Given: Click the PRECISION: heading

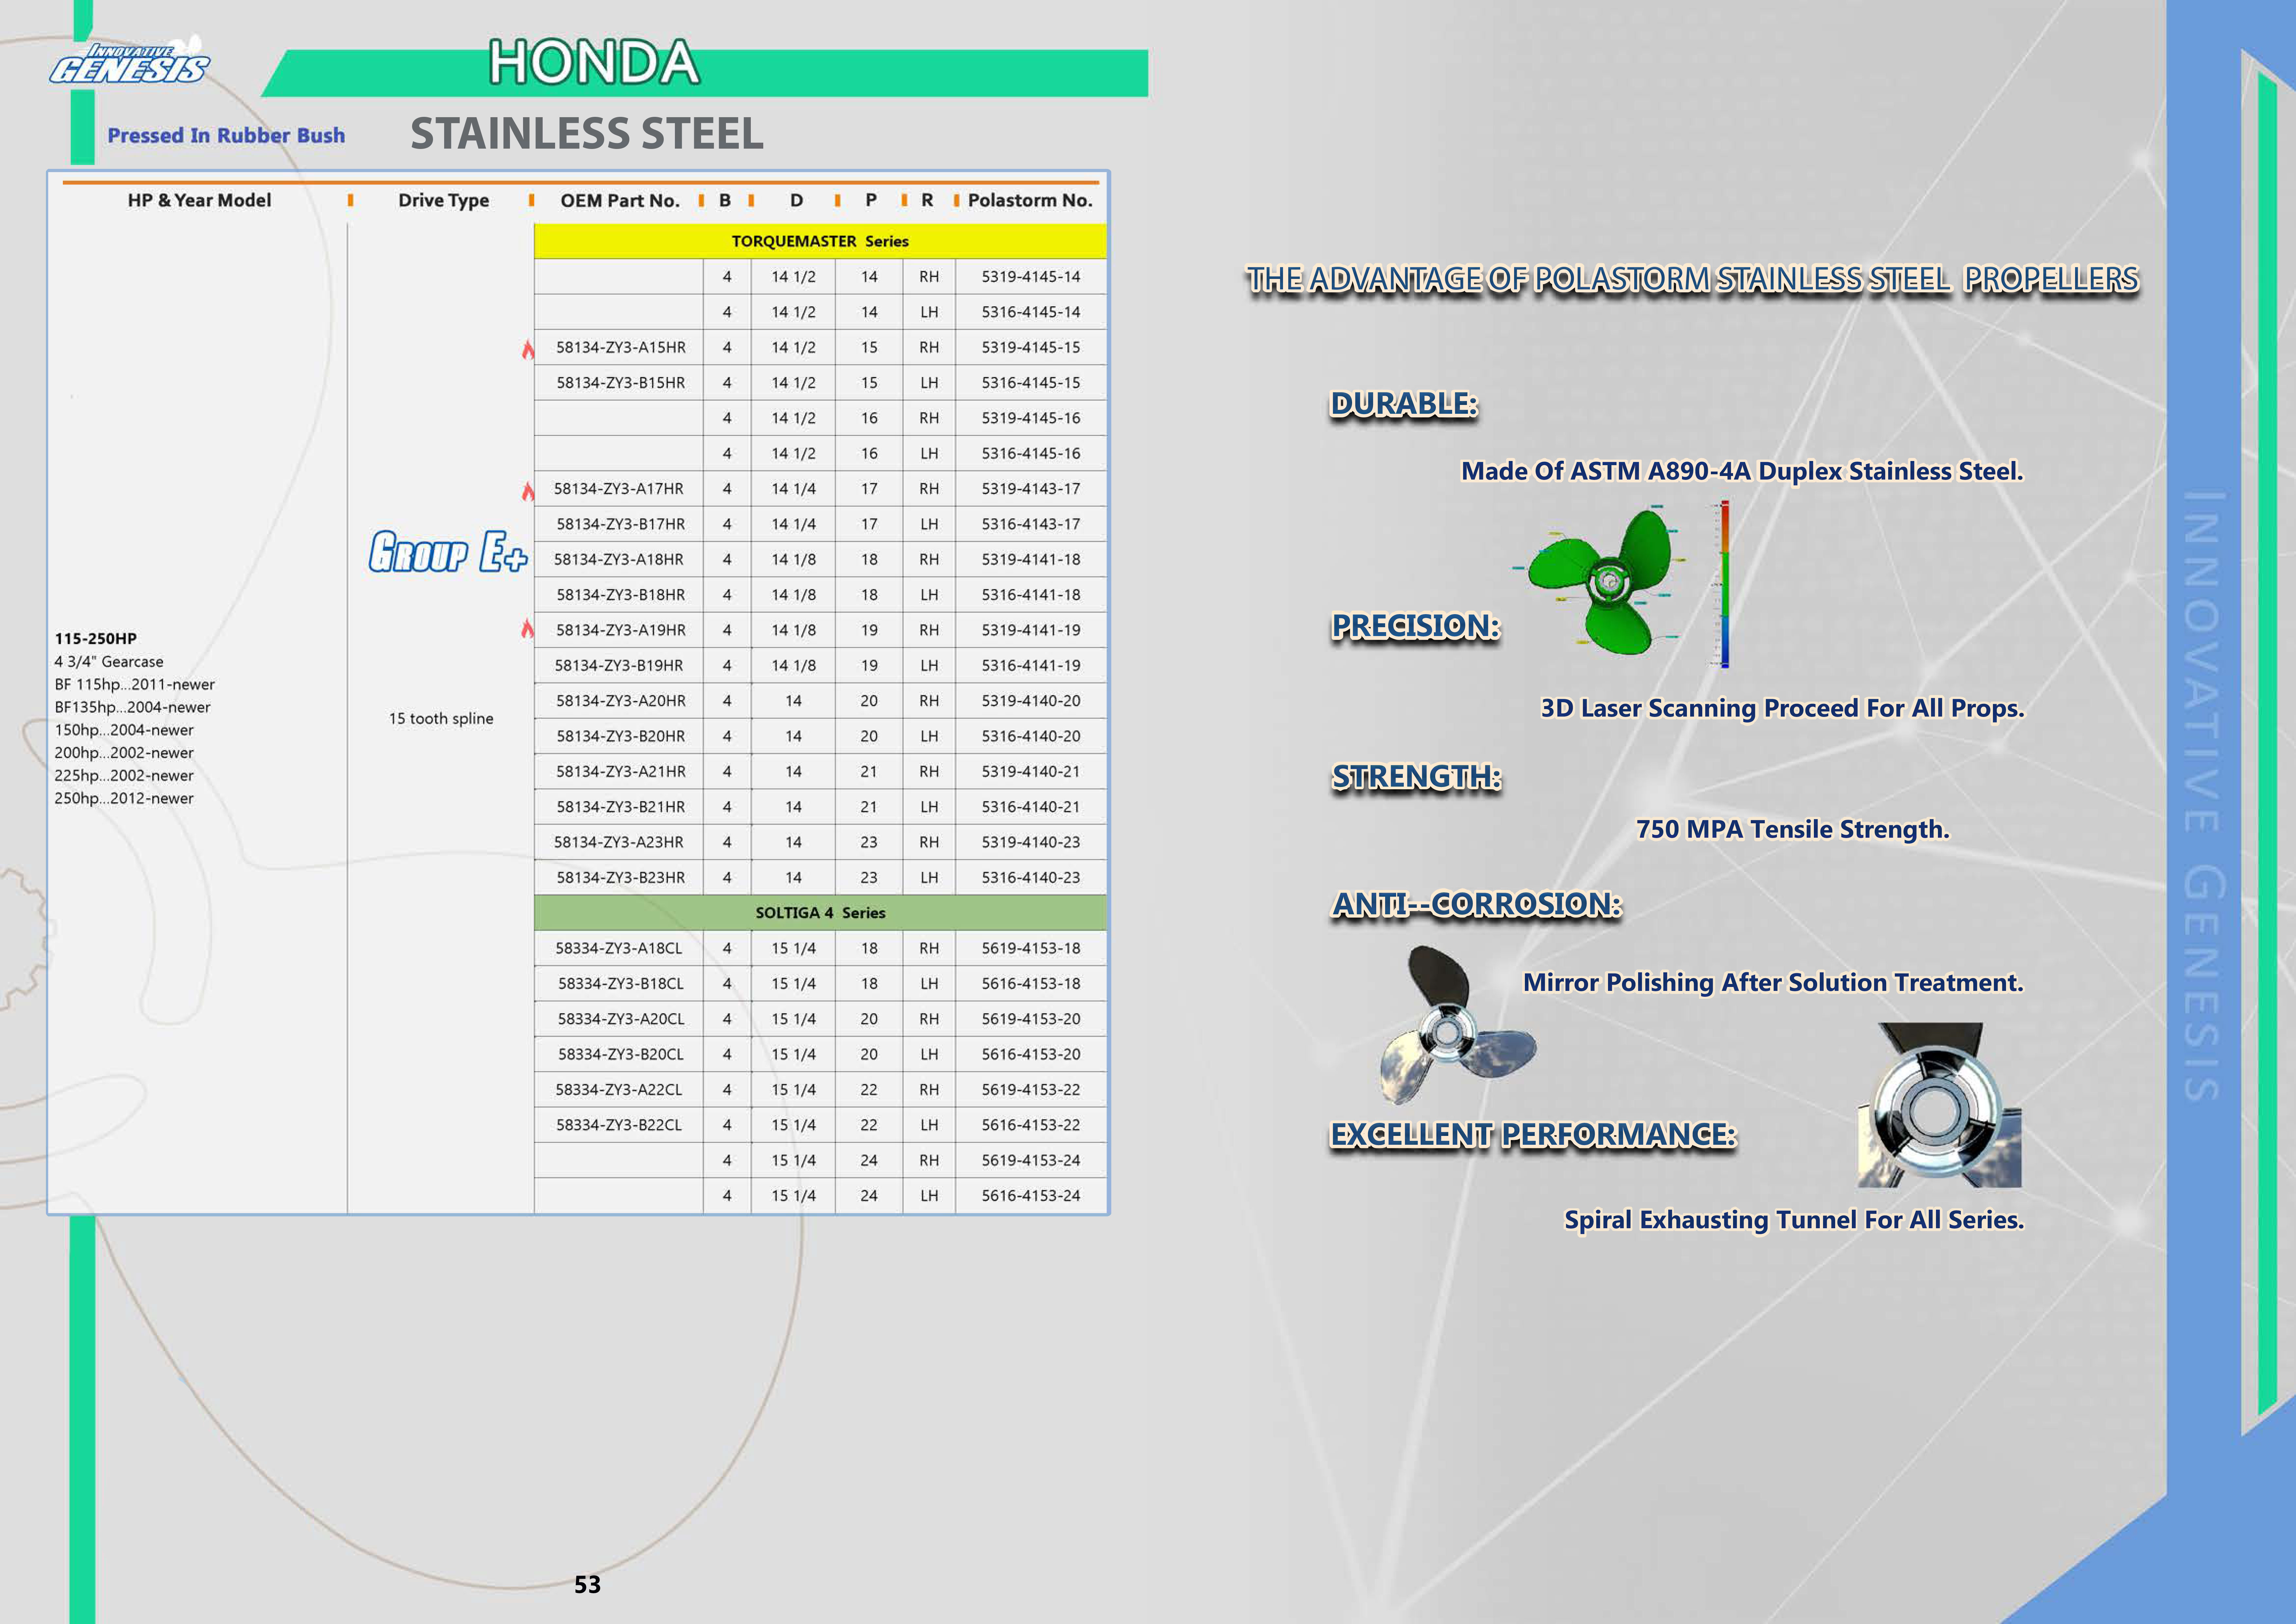Looking at the screenshot, I should [1416, 626].
